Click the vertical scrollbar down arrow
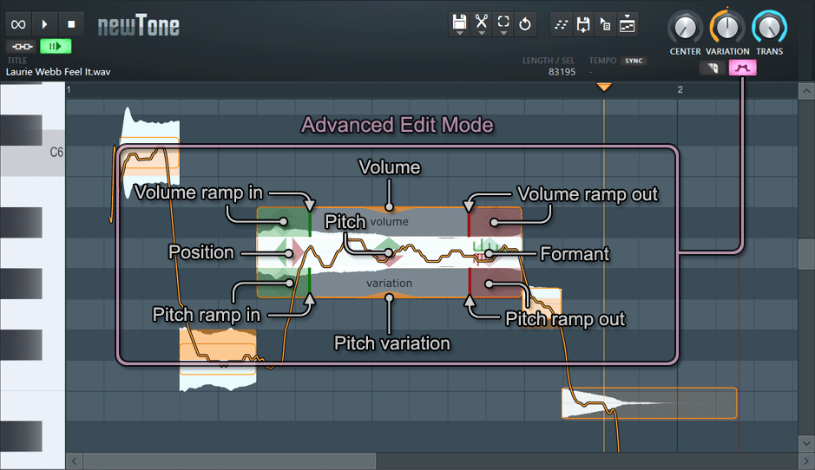815x470 pixels. point(806,443)
